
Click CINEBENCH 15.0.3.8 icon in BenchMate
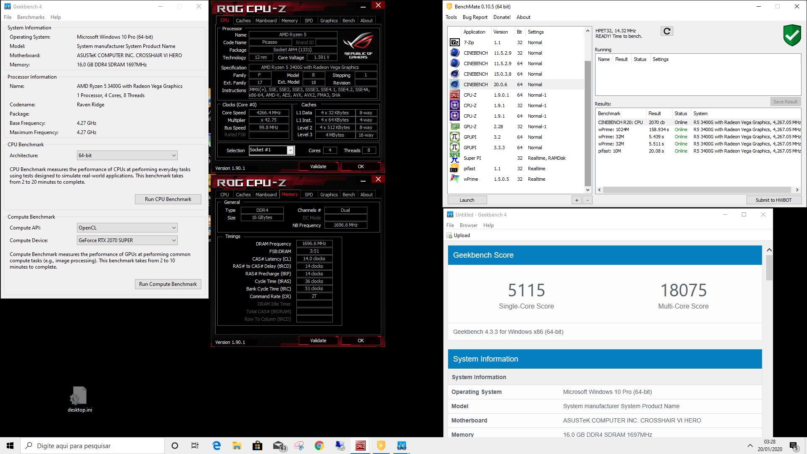click(454, 74)
